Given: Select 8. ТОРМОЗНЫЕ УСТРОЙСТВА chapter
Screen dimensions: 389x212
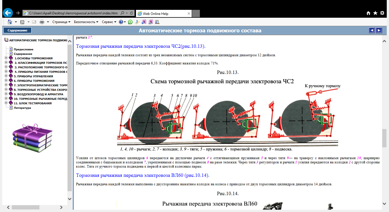Looking at the screenshot, I should coord(40,90).
